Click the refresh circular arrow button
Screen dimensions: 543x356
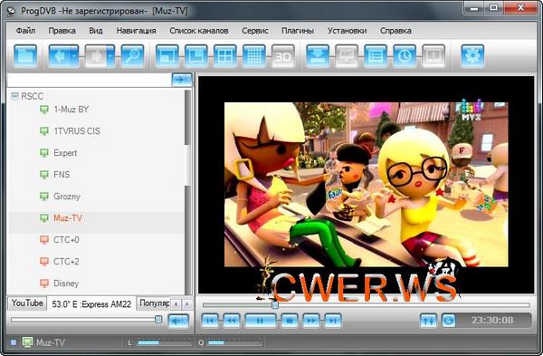[x=449, y=321]
